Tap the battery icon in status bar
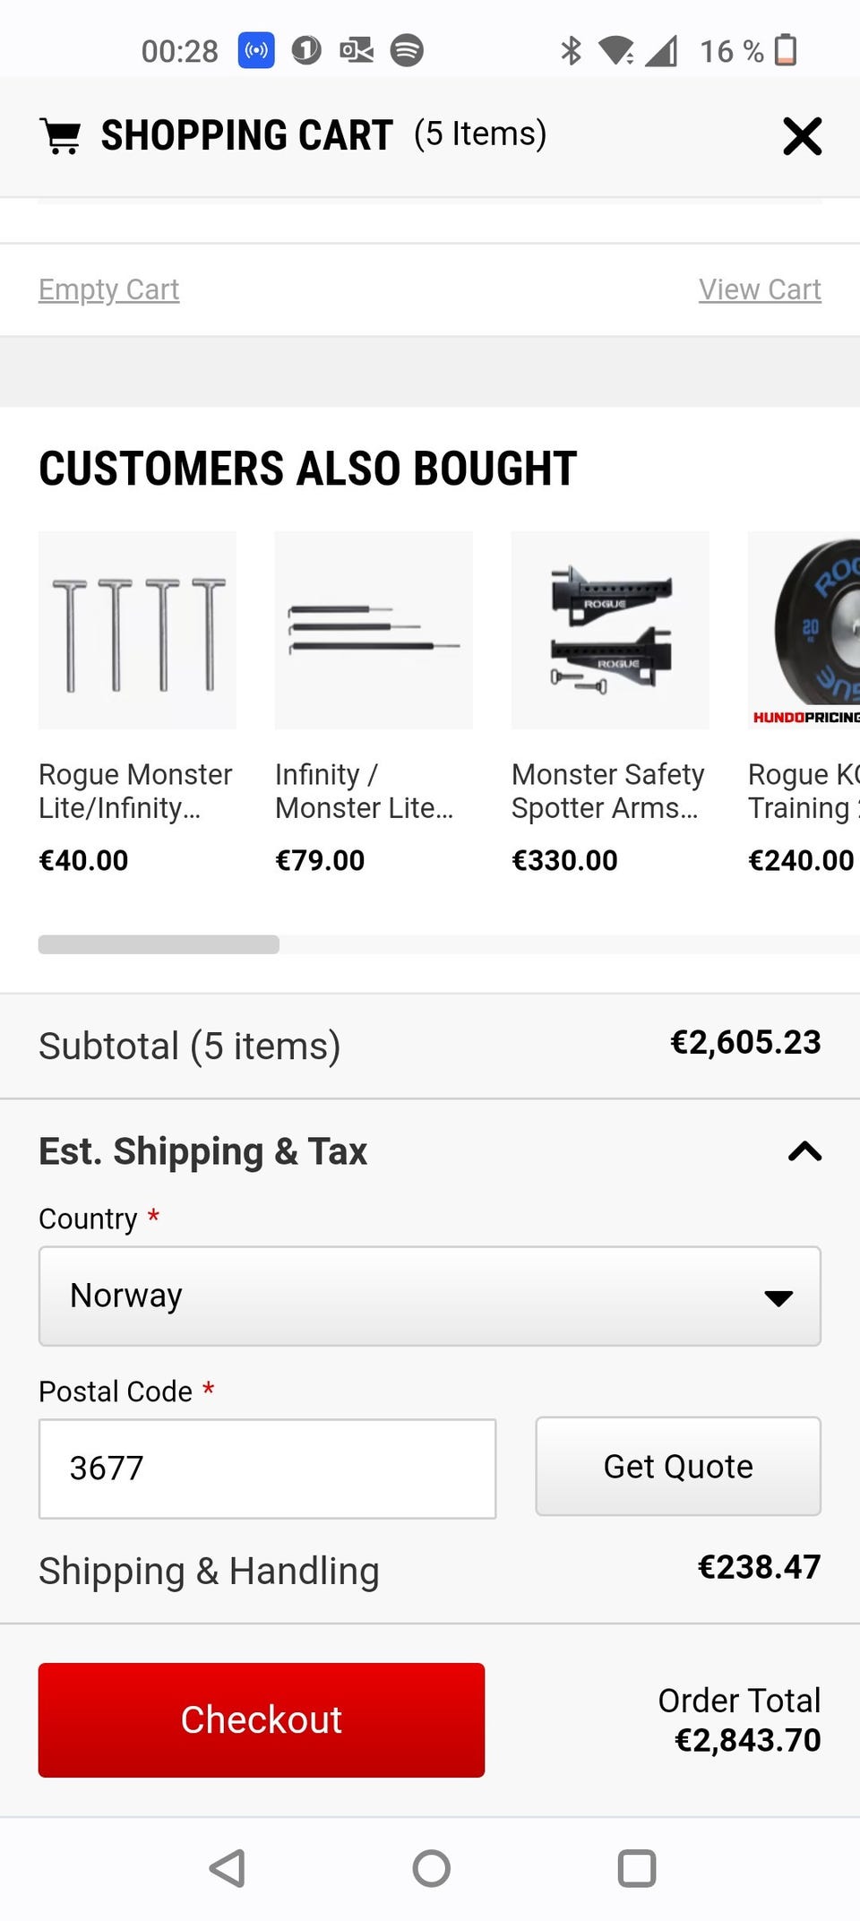This screenshot has width=860, height=1921. click(786, 50)
